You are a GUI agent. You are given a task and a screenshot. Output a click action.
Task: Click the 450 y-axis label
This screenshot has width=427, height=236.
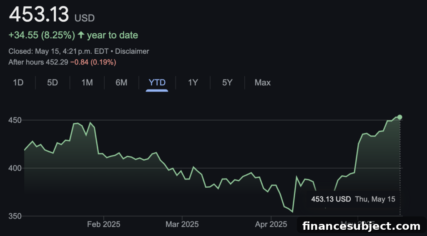15,120
